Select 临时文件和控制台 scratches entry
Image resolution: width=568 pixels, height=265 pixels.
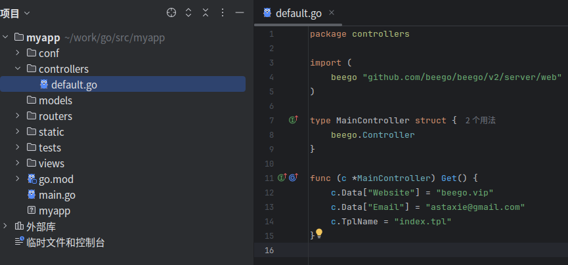coord(66,243)
